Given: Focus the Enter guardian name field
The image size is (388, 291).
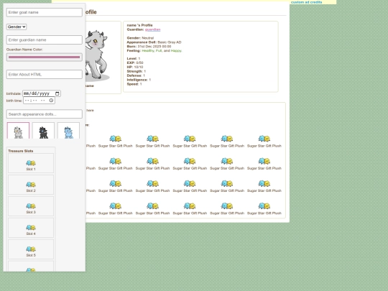Looking at the screenshot, I should click(45, 40).
